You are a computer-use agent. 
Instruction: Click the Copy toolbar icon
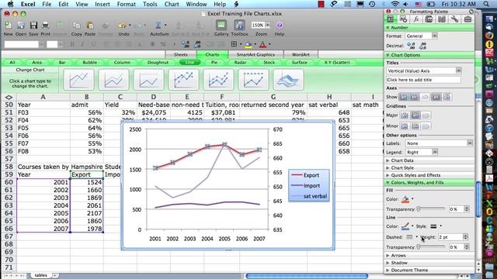76,26
